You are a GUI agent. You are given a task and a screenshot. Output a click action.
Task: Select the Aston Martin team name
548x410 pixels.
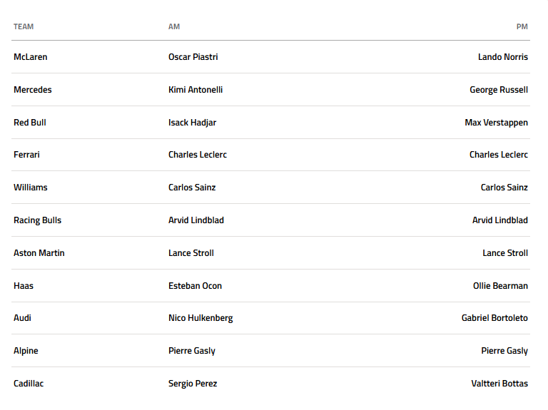pos(39,253)
